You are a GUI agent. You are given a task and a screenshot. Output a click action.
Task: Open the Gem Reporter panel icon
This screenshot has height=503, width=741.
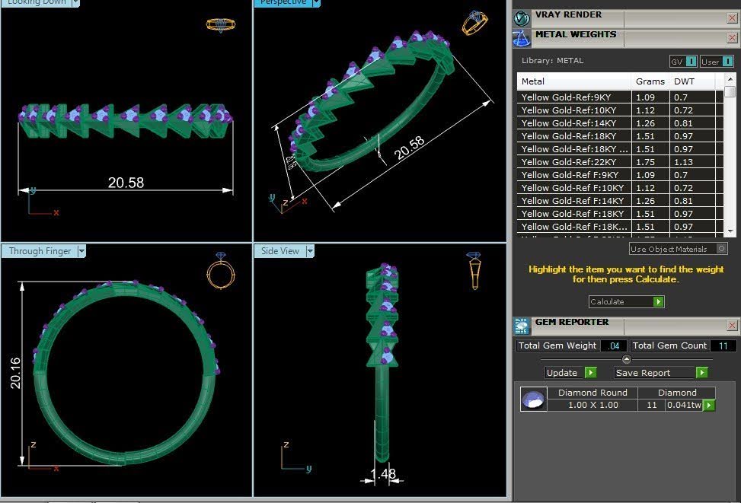pos(522,326)
